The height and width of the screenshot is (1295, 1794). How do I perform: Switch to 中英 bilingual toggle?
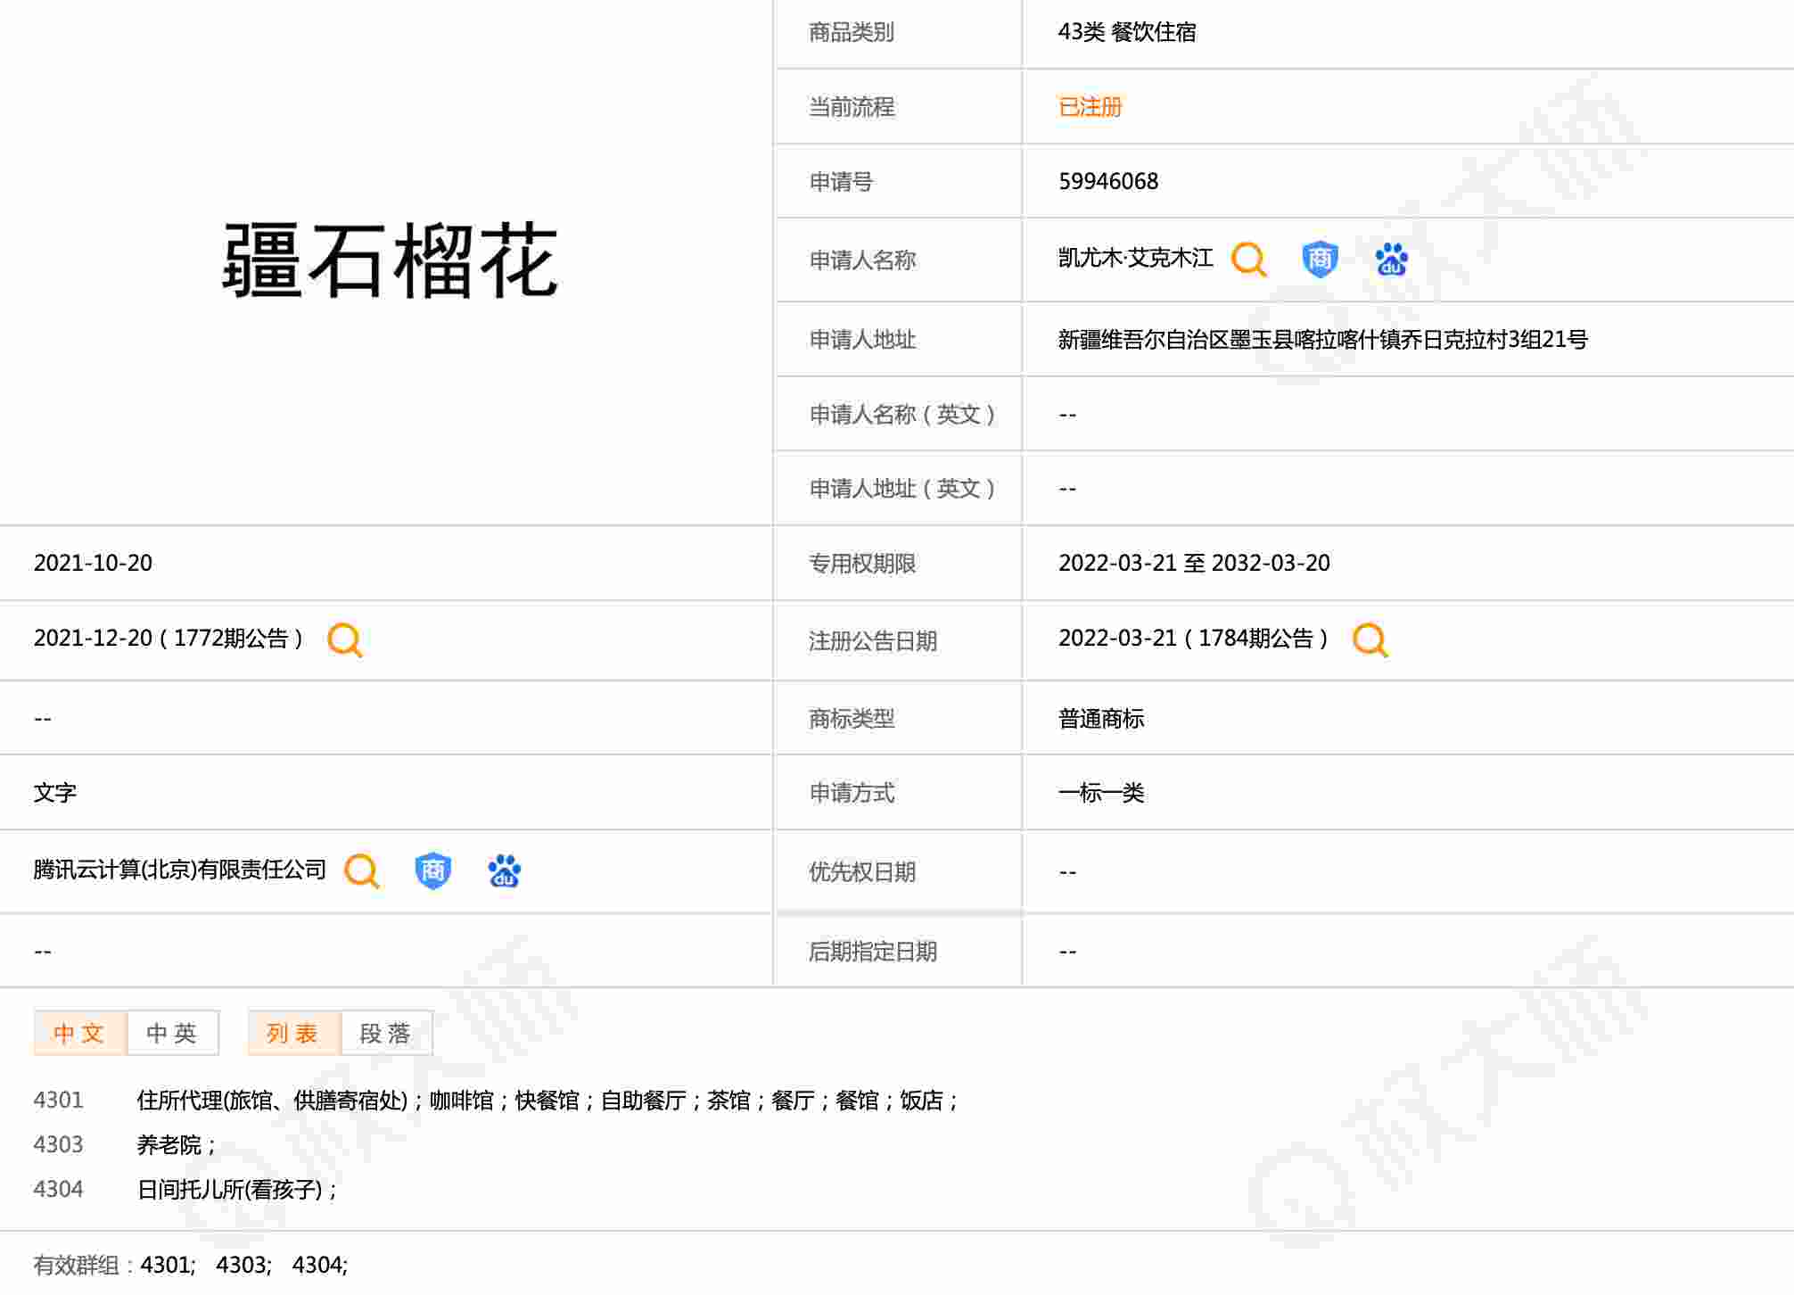pyautogui.click(x=172, y=1033)
